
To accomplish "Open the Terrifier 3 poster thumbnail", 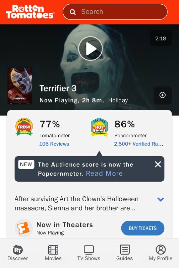I will point(20,86).
